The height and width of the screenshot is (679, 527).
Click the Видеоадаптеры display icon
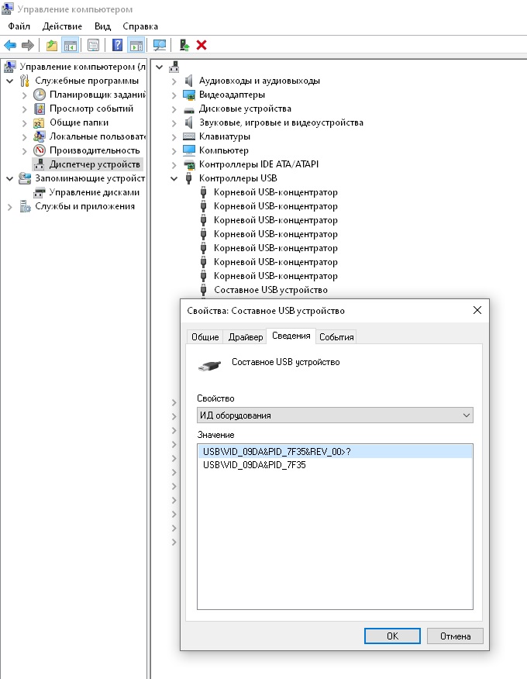(x=189, y=95)
